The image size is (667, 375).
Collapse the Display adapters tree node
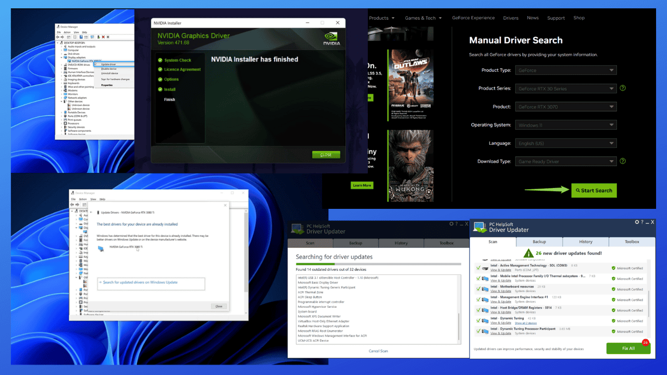(x=61, y=56)
